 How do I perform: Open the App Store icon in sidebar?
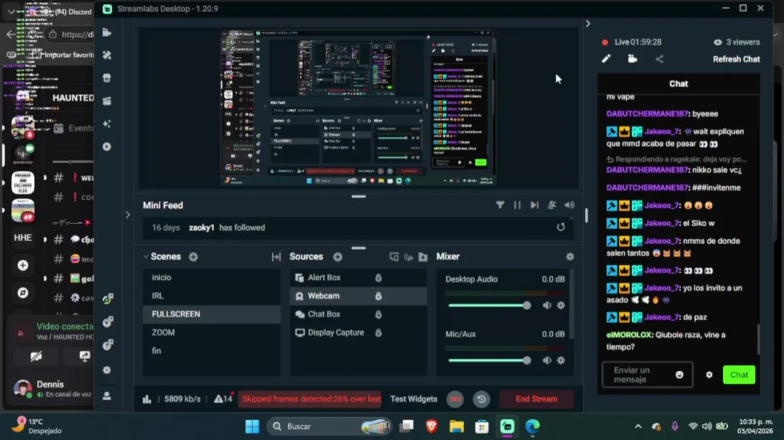[107, 78]
